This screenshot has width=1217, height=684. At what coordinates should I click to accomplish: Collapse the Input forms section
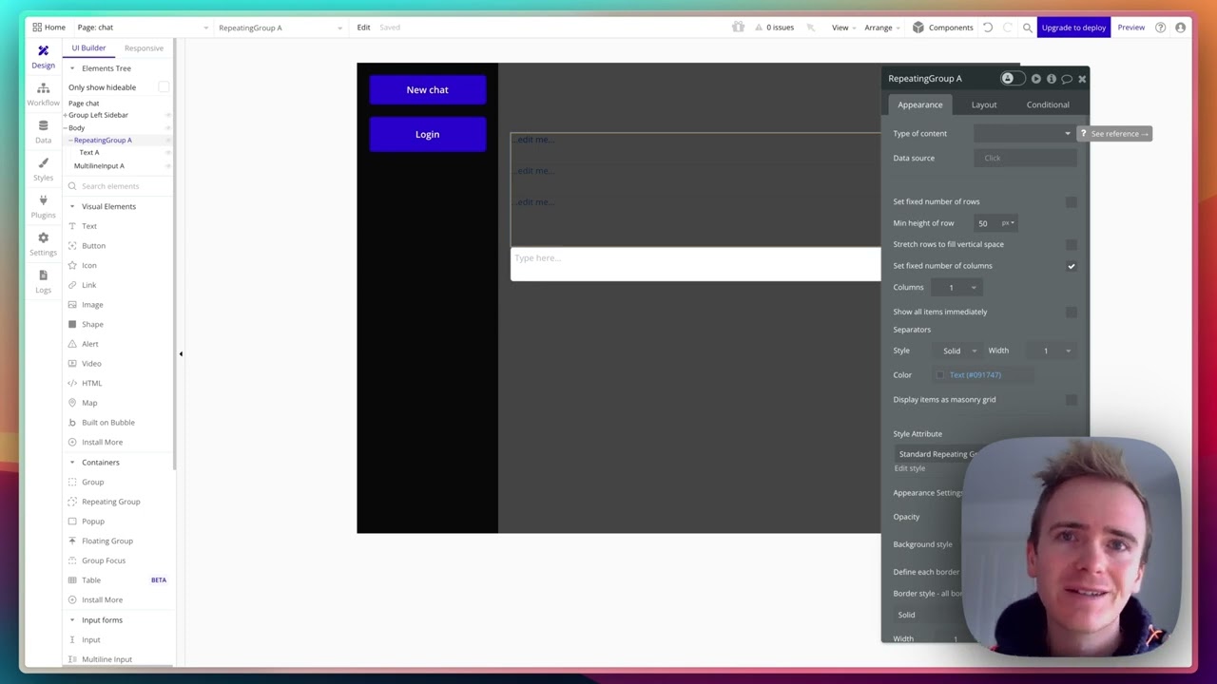point(72,620)
